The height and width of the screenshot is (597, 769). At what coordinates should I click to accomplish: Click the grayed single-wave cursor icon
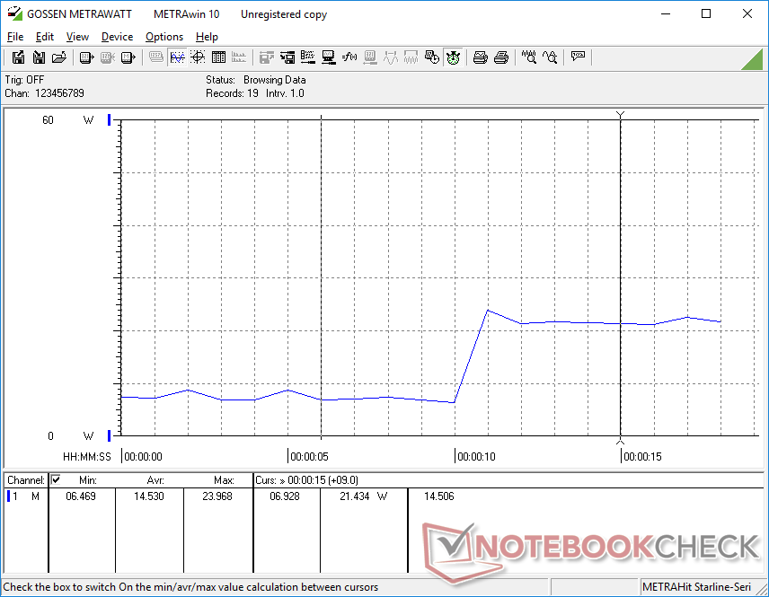coord(391,57)
